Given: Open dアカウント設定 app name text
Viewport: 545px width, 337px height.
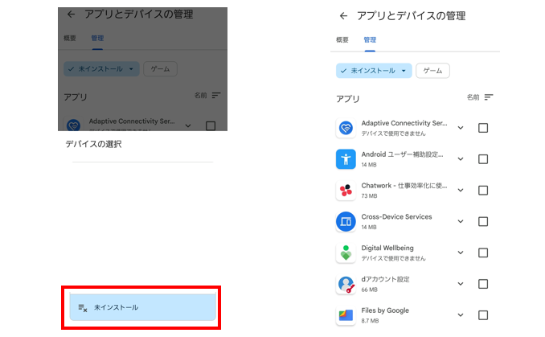Looking at the screenshot, I should (385, 279).
